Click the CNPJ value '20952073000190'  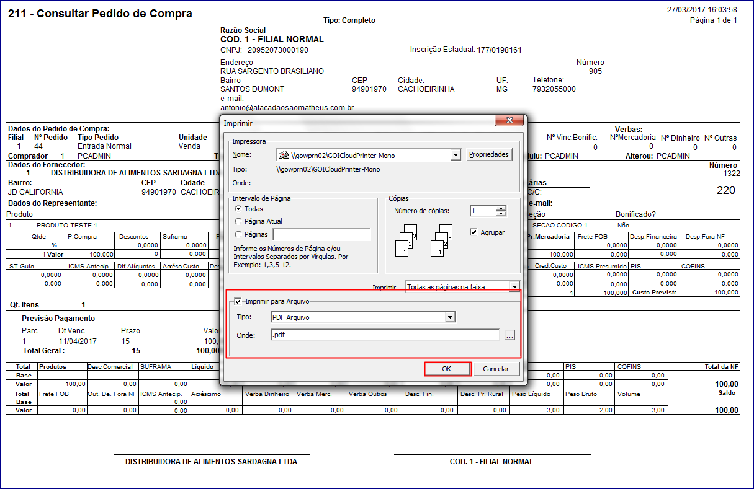[x=278, y=50]
